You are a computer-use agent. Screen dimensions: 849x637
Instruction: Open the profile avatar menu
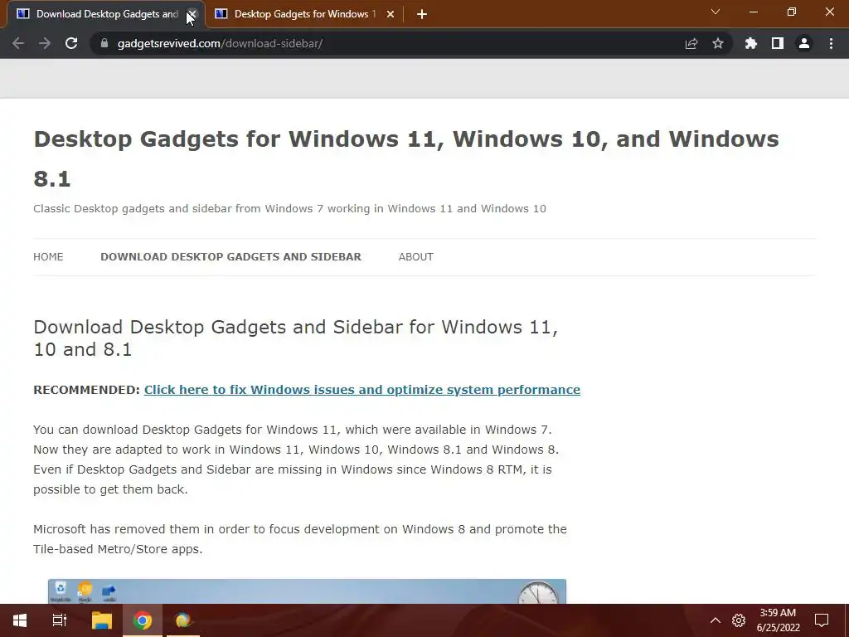(804, 43)
